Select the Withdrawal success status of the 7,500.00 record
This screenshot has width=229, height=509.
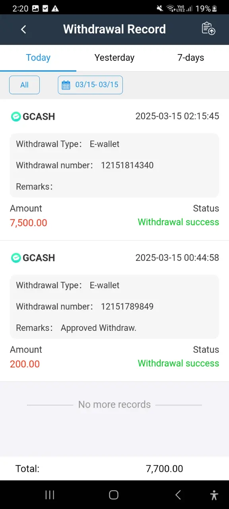click(178, 222)
